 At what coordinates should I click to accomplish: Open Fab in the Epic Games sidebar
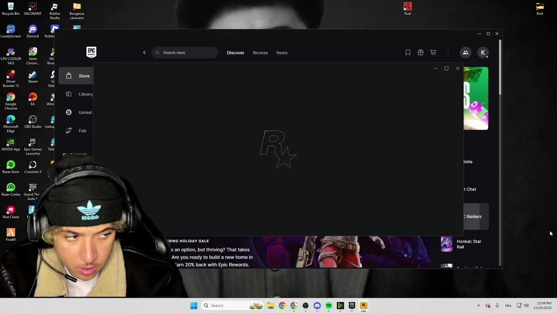point(76,130)
